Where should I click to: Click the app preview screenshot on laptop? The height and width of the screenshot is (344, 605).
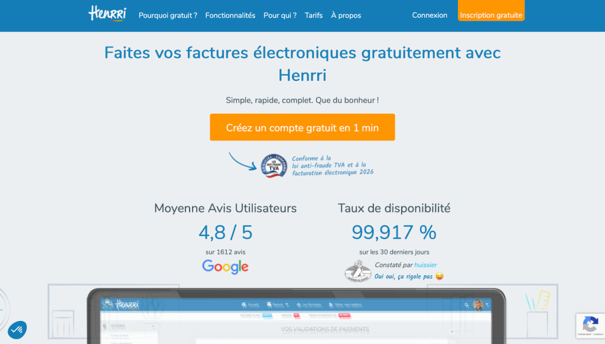pos(297,317)
